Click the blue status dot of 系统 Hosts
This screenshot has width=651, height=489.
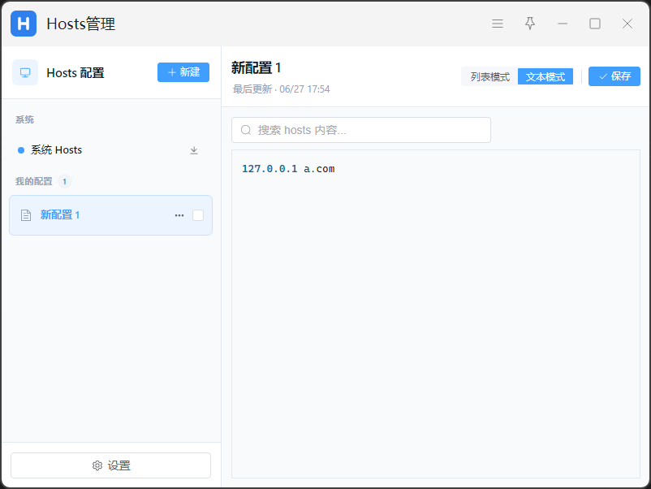(x=21, y=150)
